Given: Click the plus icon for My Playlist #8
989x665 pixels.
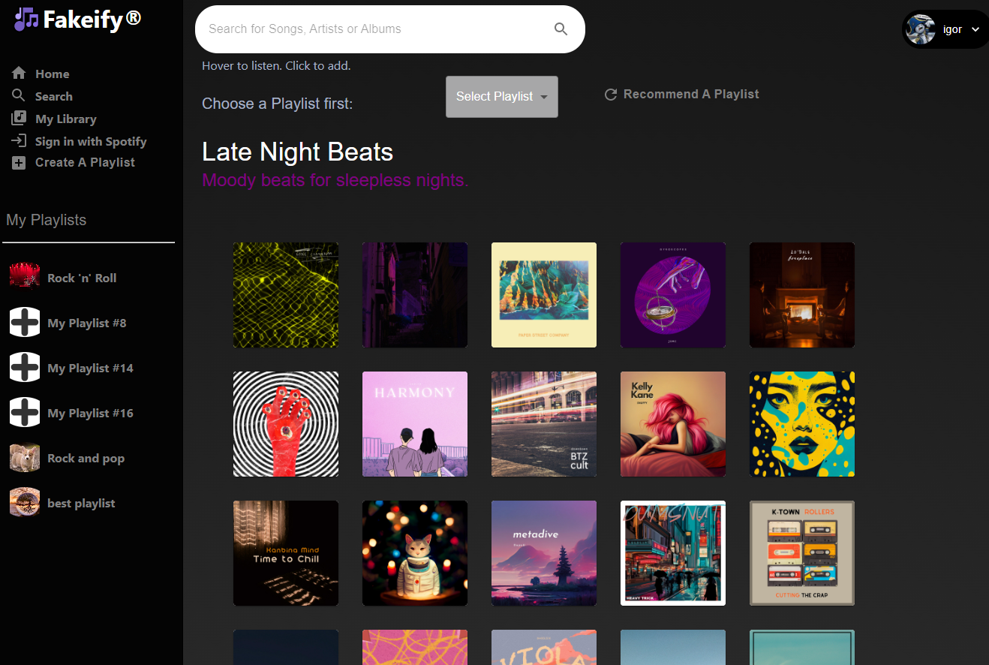Looking at the screenshot, I should click(25, 323).
